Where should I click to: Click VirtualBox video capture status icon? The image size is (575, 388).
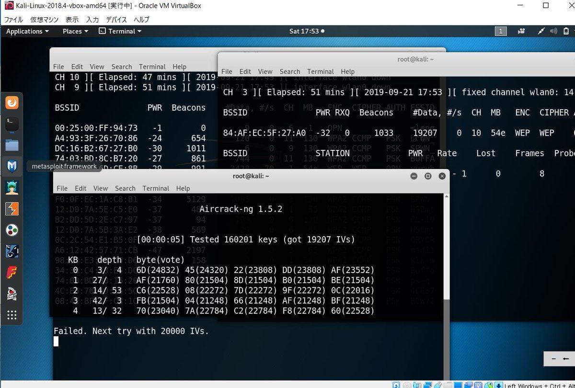[468, 385]
